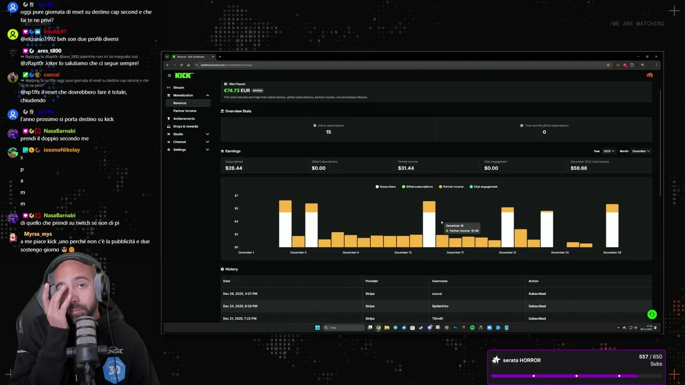Click the Dec 29, 2025 4:07 PM date cell
This screenshot has width=685, height=385.
240,294
